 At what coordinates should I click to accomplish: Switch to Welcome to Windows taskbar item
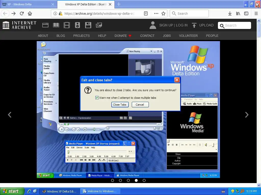point(100,191)
